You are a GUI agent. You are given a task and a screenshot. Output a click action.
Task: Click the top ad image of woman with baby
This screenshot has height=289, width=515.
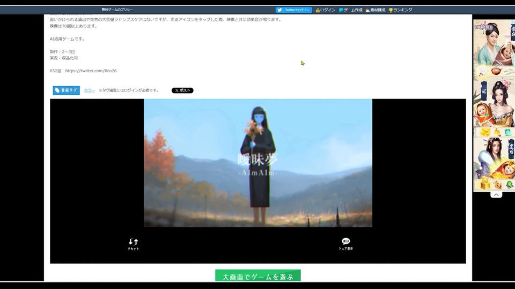(x=494, y=43)
